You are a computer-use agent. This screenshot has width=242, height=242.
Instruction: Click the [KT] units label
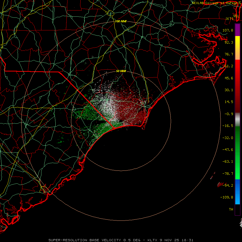pyautogui.click(x=230, y=19)
